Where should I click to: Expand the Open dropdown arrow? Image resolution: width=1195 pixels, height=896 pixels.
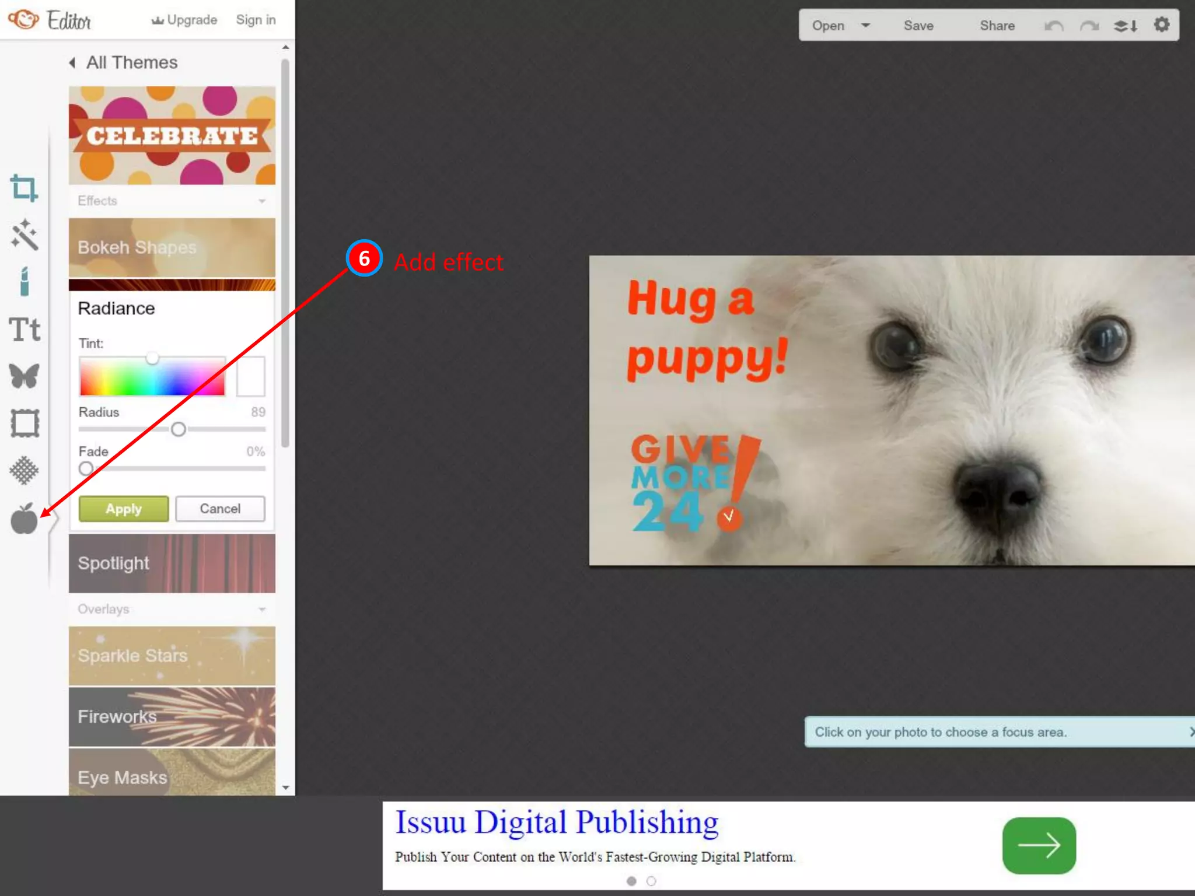pos(865,25)
